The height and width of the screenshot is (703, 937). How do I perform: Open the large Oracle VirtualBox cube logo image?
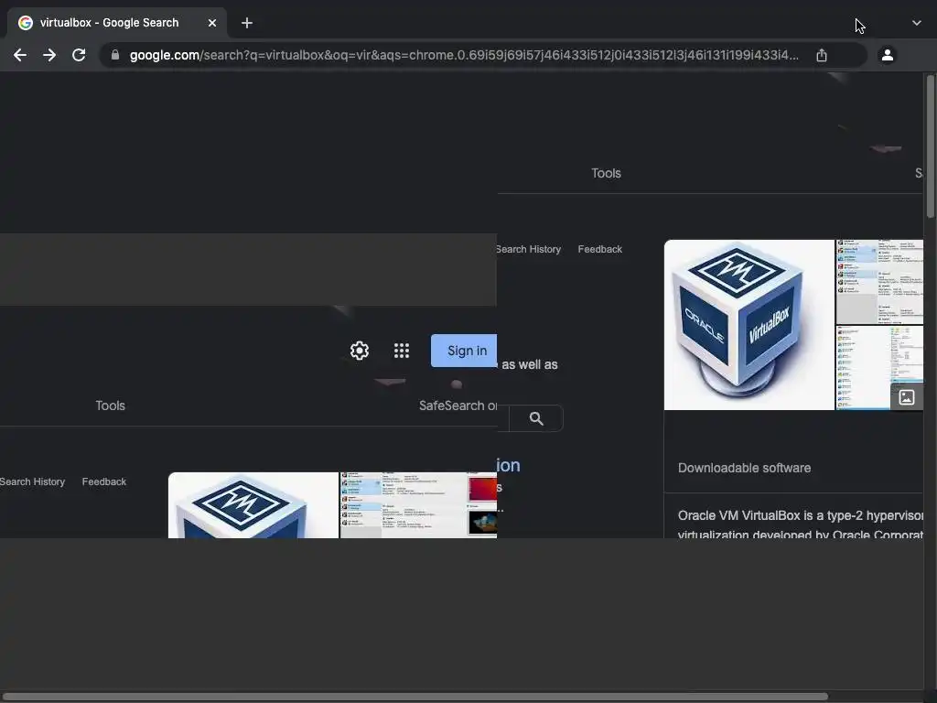[x=749, y=325]
